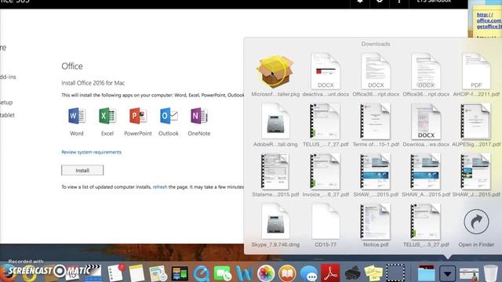Open the CD15-77 file
This screenshot has height=282, width=502.
326,222
